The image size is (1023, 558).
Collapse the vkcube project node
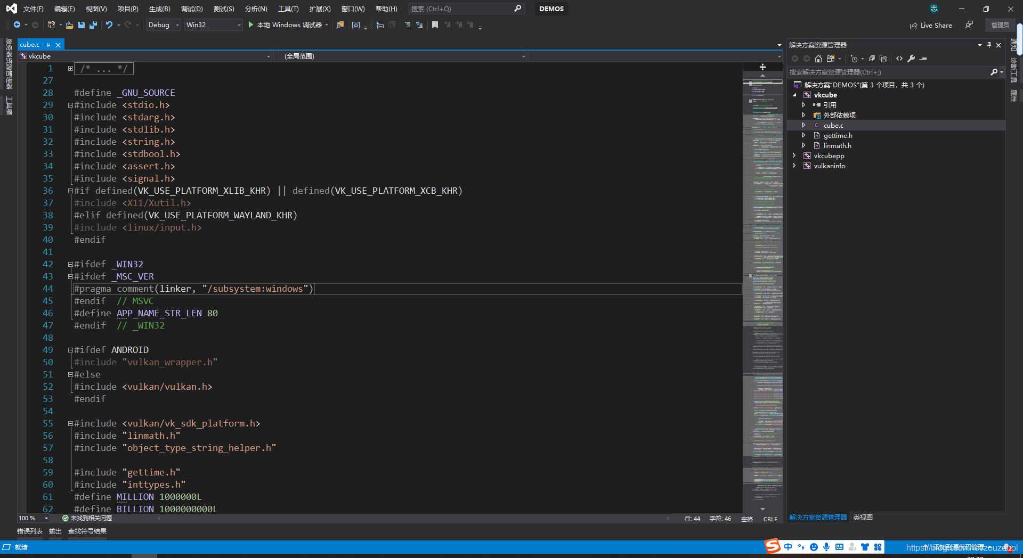click(794, 95)
